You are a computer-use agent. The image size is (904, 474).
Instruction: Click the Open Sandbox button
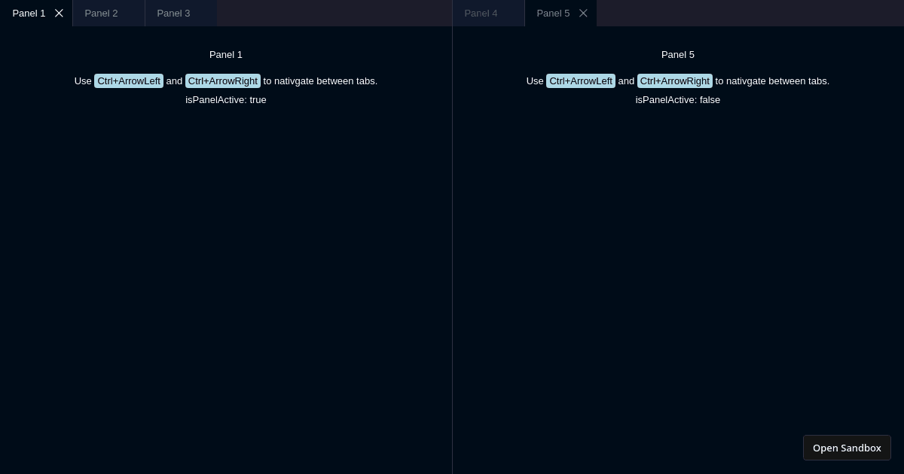pyautogui.click(x=847, y=448)
